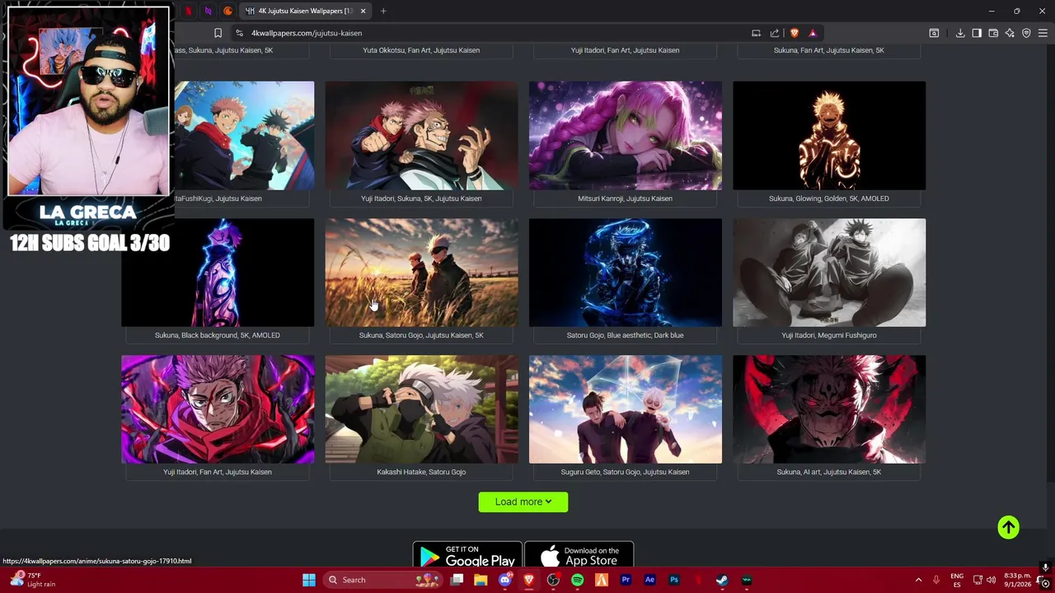1055x593 pixels.
Task: Open the browser downloads icon
Action: [x=960, y=33]
